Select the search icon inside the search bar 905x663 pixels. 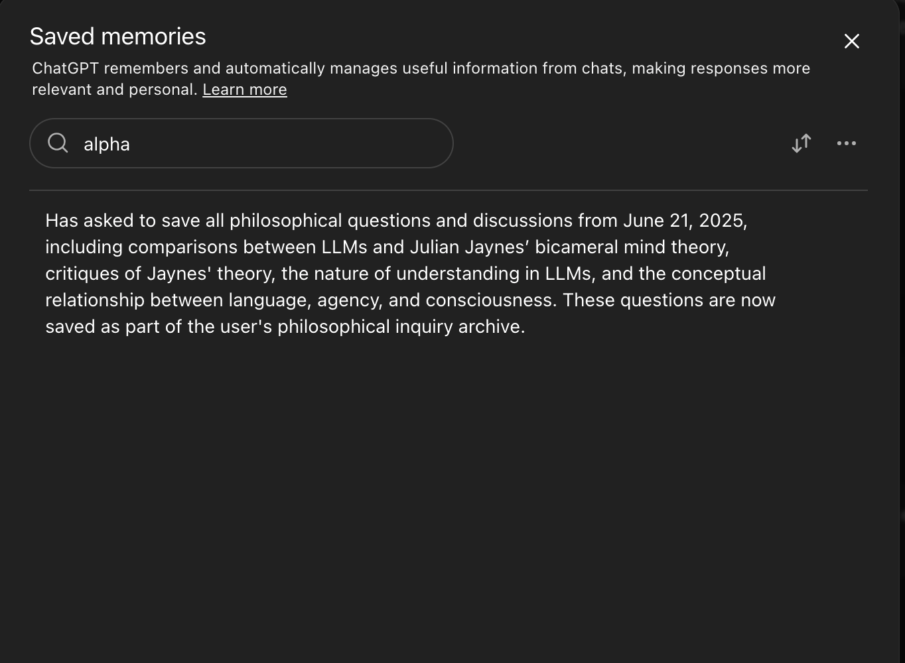(58, 143)
